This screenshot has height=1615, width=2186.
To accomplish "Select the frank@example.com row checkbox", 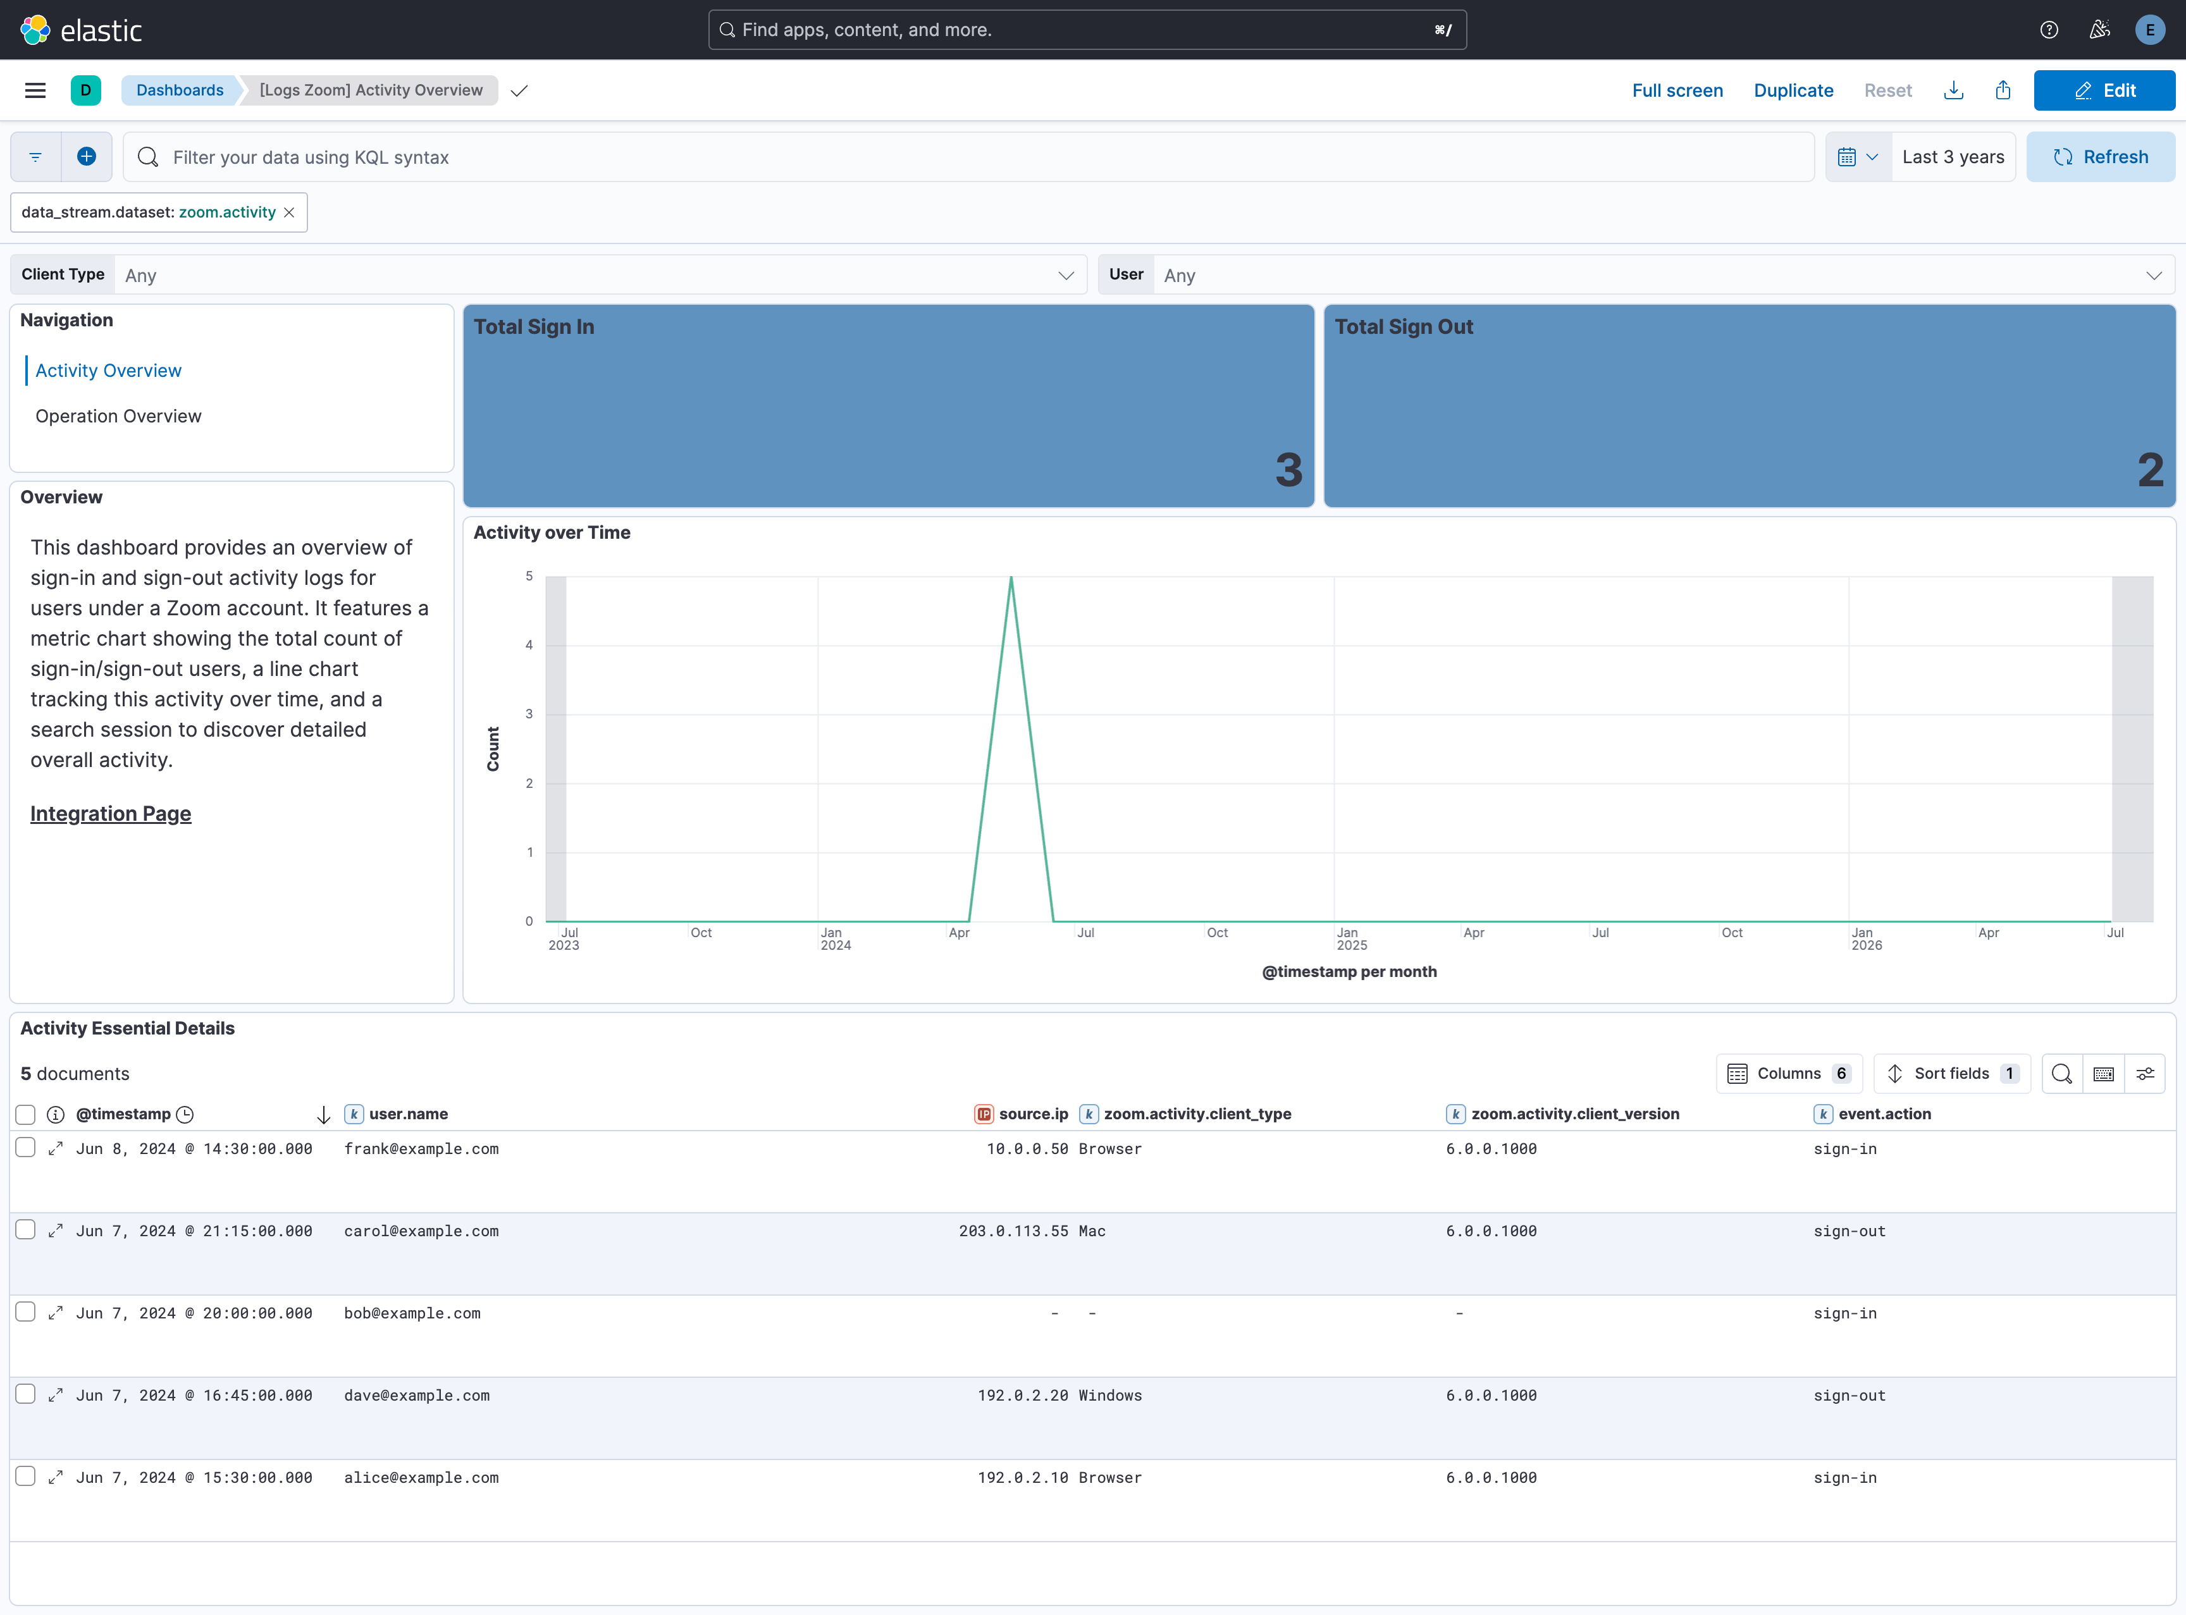I will click(x=25, y=1148).
